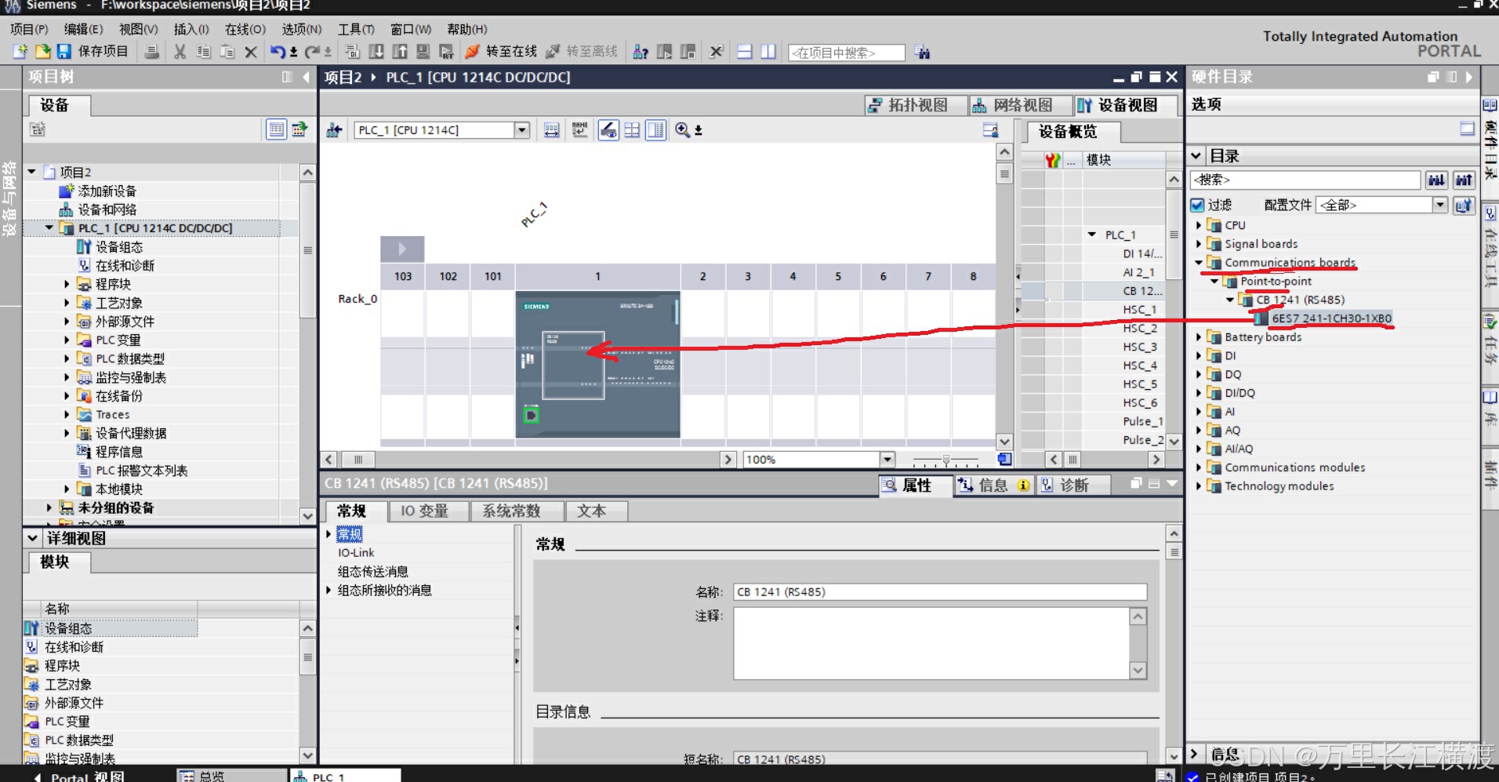
Task: Compile the project from toolbar
Action: (x=353, y=52)
